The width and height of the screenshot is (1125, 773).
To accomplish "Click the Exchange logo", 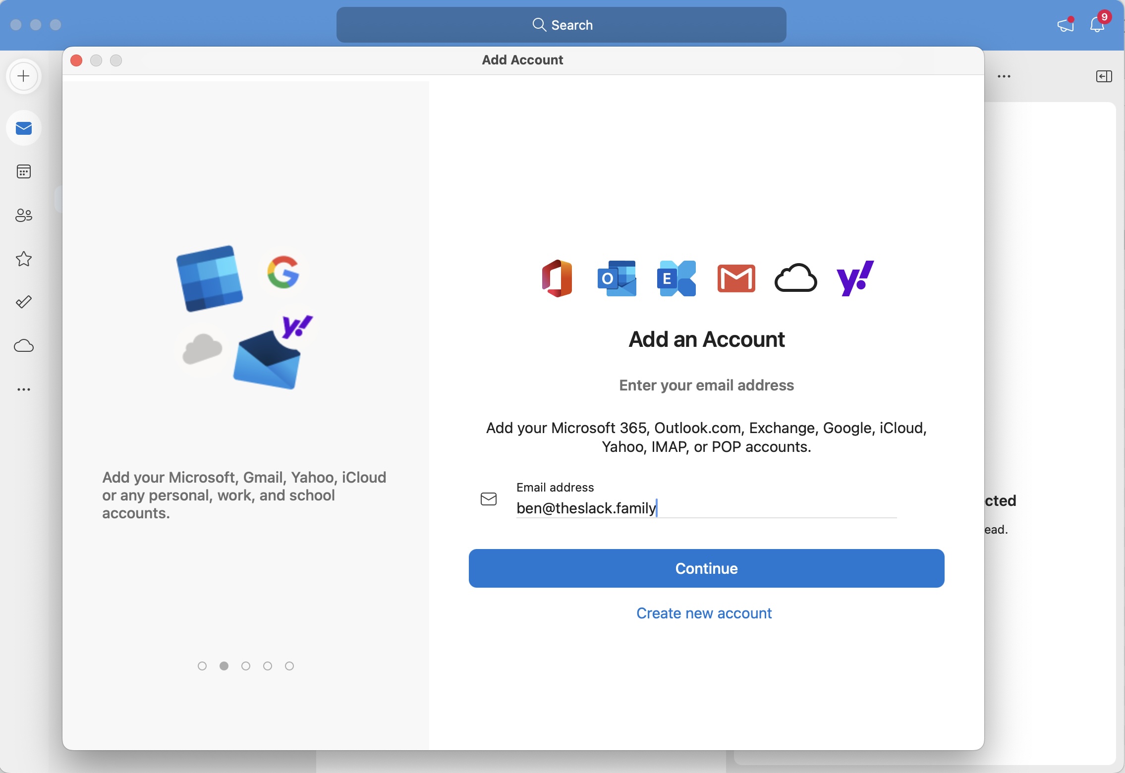I will coord(676,278).
